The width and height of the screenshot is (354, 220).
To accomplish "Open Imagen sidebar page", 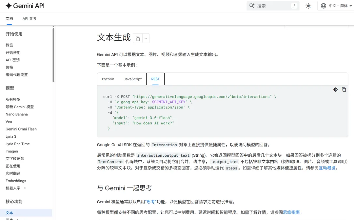I will 12,151.
